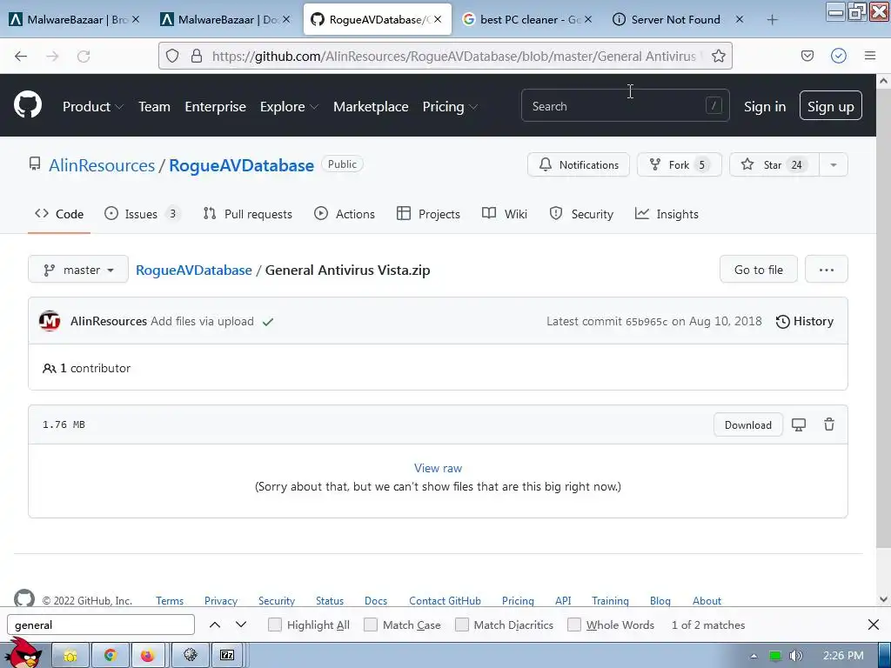Click the GitHub search field
The height and width of the screenshot is (668, 891).
[x=625, y=105]
